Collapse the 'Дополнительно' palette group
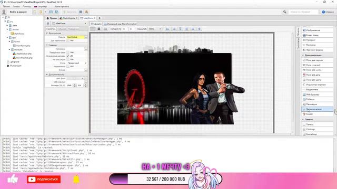Screen dimensions: 337x189 click(x=303, y=55)
